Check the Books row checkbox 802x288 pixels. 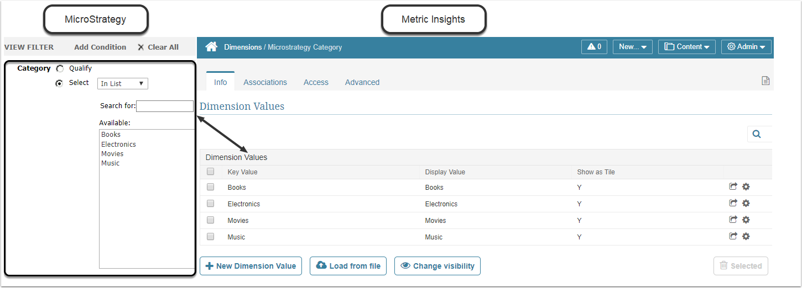point(210,187)
